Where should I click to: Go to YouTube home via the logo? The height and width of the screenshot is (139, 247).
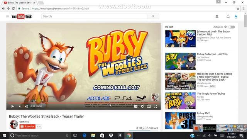[x=22, y=16]
